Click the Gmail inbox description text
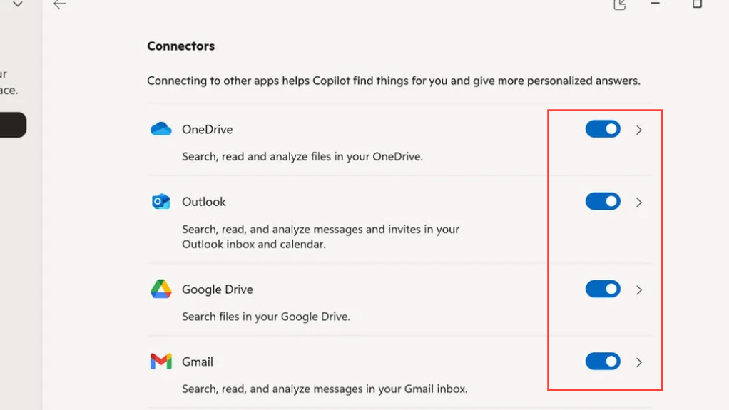Viewport: 729px width, 410px height. click(325, 389)
